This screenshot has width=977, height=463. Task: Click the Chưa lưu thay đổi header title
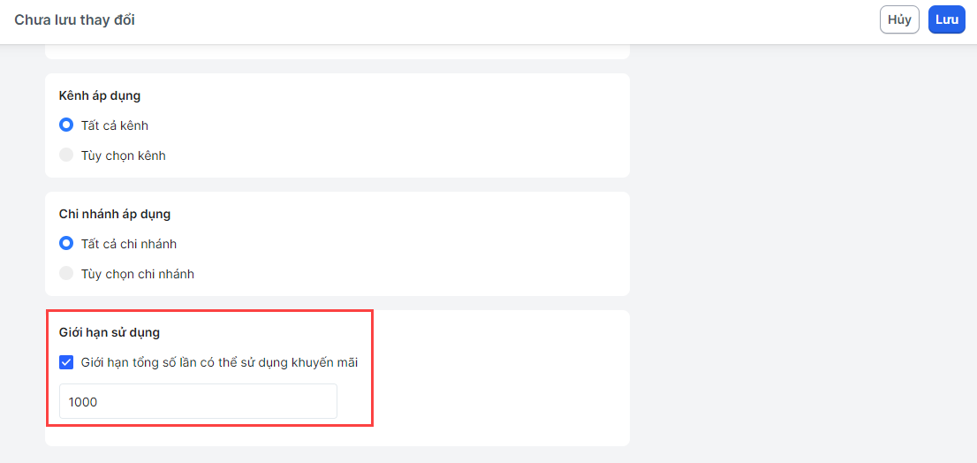click(75, 20)
